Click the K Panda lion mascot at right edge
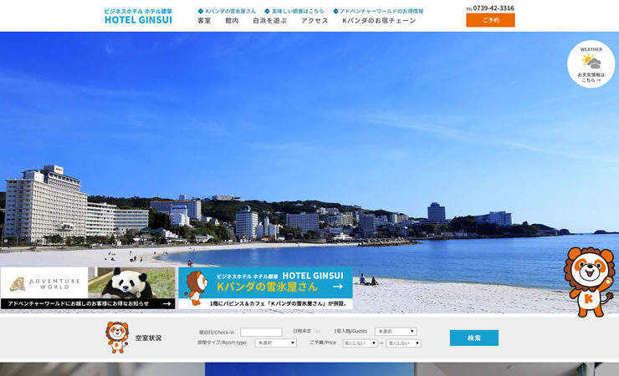The image size is (619, 376). [590, 282]
